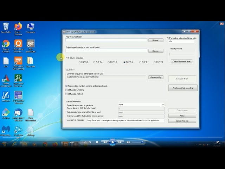Toggle the media player repeat button

[x=90, y=142]
